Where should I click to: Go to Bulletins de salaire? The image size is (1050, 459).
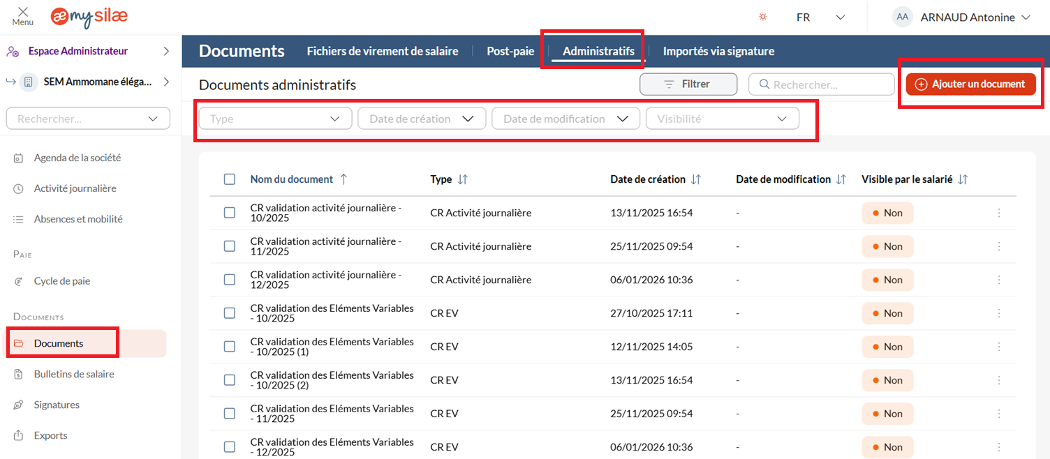coord(73,374)
